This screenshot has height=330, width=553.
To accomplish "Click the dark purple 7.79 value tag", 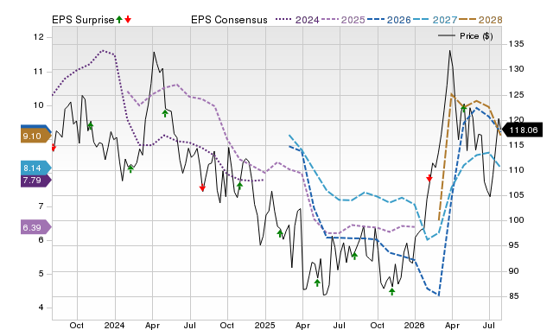I will coord(35,181).
